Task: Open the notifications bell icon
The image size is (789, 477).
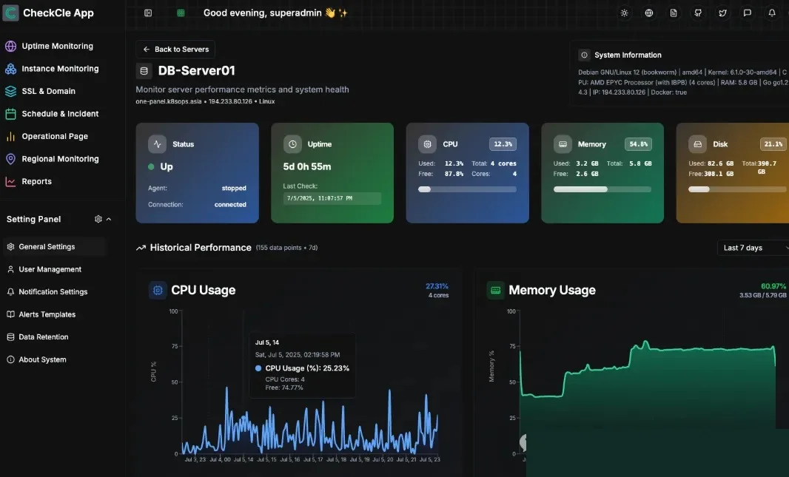Action: pyautogui.click(x=772, y=13)
